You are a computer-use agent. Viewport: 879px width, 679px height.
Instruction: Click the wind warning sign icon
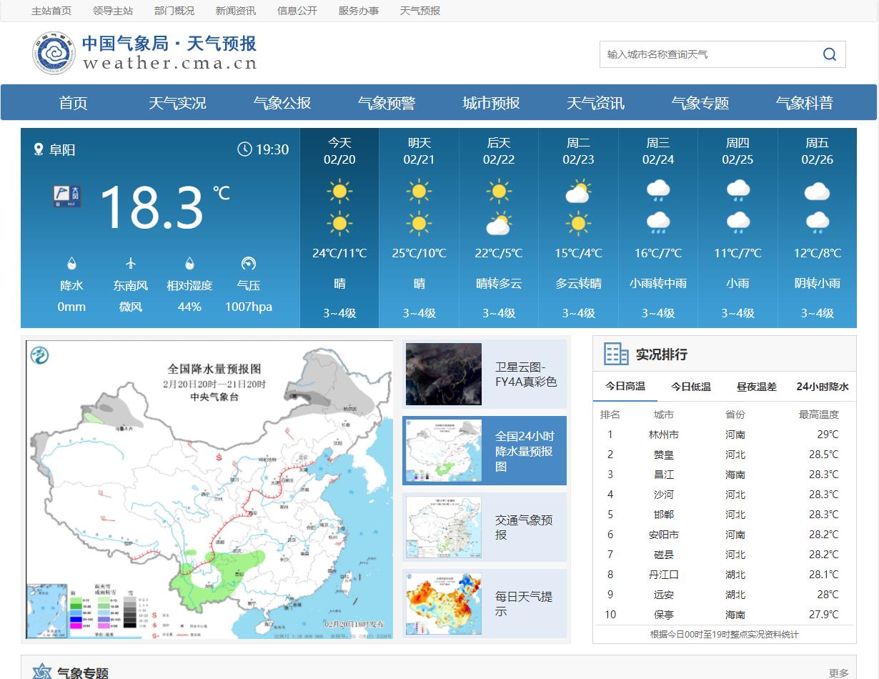[67, 196]
